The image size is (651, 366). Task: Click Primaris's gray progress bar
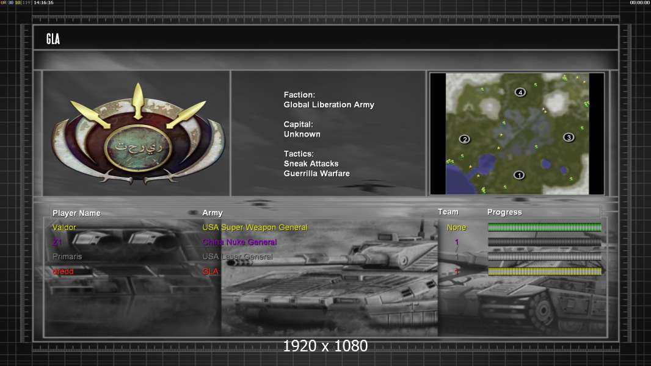tap(544, 257)
